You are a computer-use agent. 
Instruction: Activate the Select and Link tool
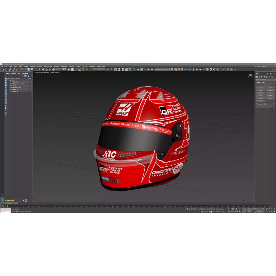point(10,70)
